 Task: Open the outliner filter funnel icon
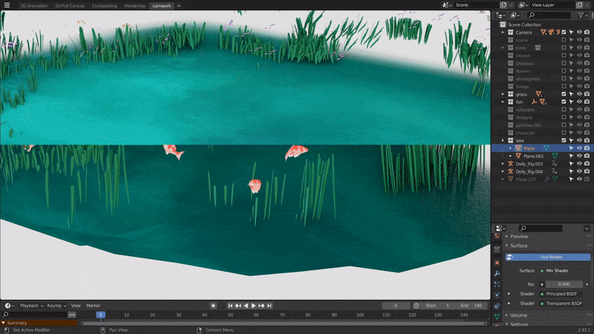(x=581, y=15)
